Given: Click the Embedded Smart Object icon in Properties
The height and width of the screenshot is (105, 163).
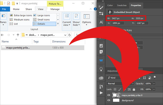Looking at the screenshot, I should (x=110, y=12).
